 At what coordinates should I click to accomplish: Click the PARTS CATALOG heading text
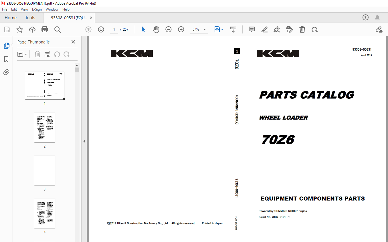[307, 95]
